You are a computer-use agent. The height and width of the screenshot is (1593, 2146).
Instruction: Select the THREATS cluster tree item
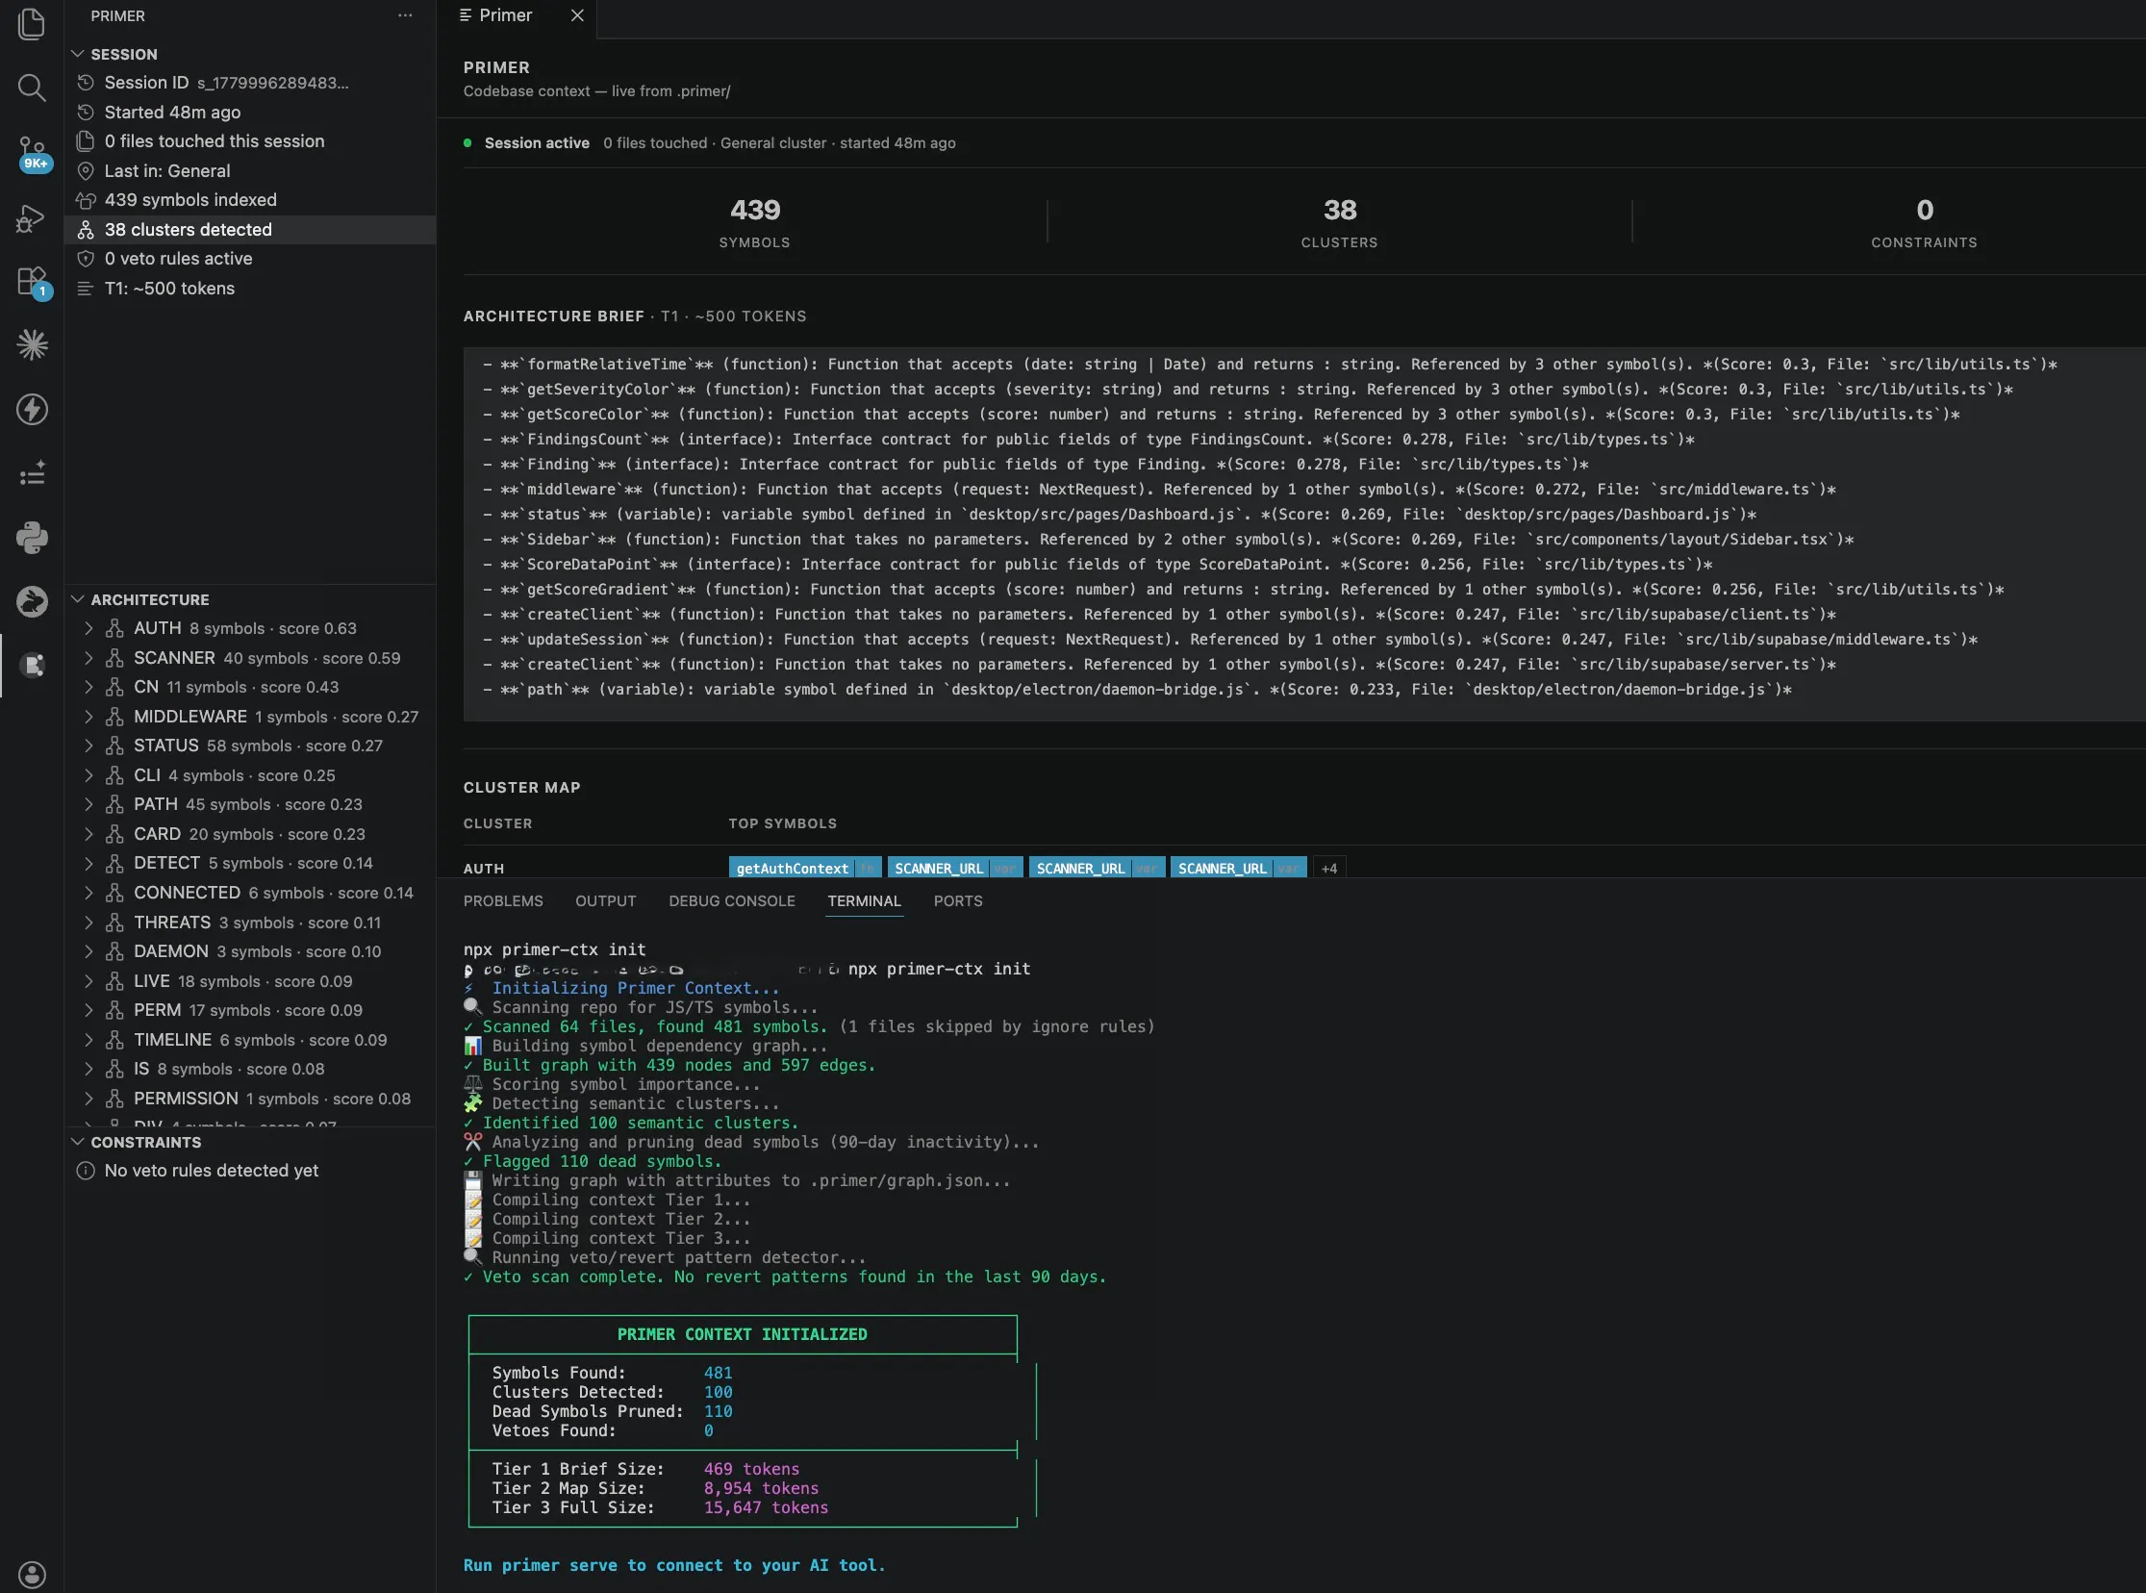click(251, 922)
